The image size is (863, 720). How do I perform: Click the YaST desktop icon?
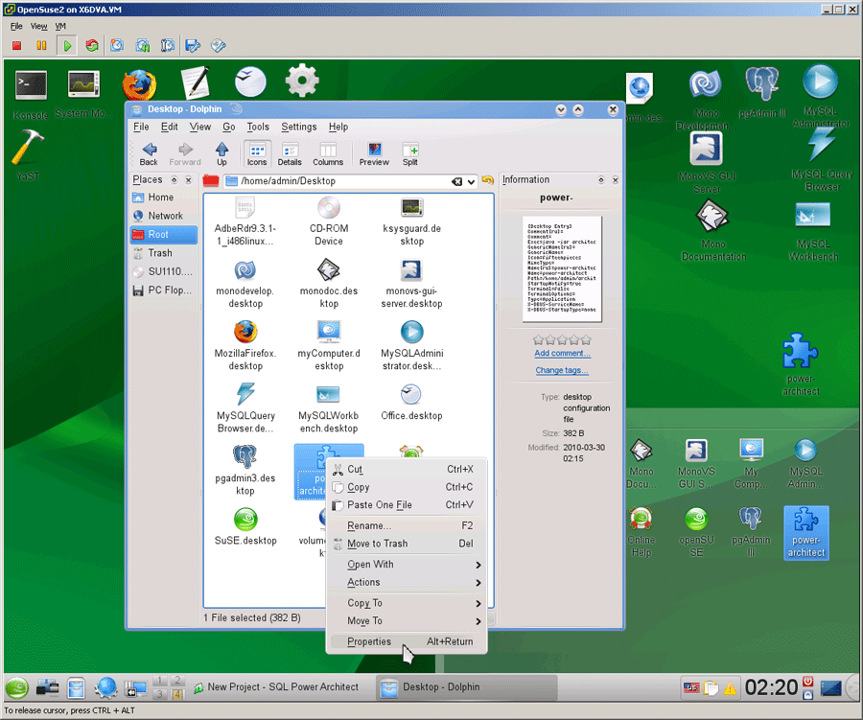(x=28, y=147)
